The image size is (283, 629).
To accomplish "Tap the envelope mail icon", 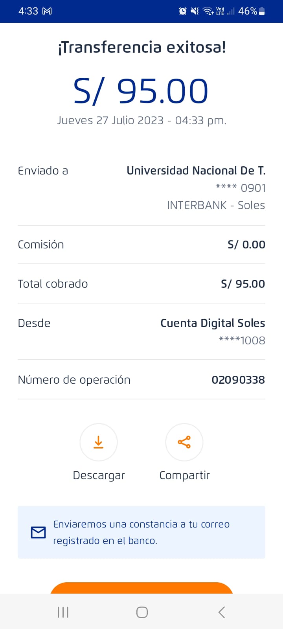I will click(x=38, y=532).
